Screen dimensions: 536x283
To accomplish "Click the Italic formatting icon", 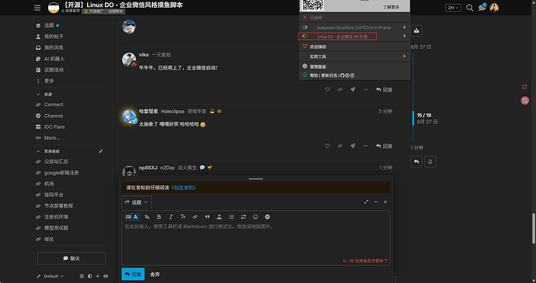I will pos(171,217).
